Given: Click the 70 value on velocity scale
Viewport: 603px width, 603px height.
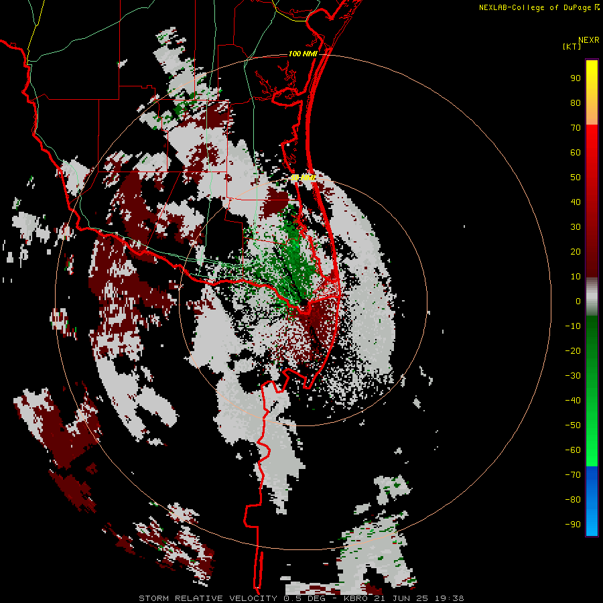Looking at the screenshot, I should 576,128.
